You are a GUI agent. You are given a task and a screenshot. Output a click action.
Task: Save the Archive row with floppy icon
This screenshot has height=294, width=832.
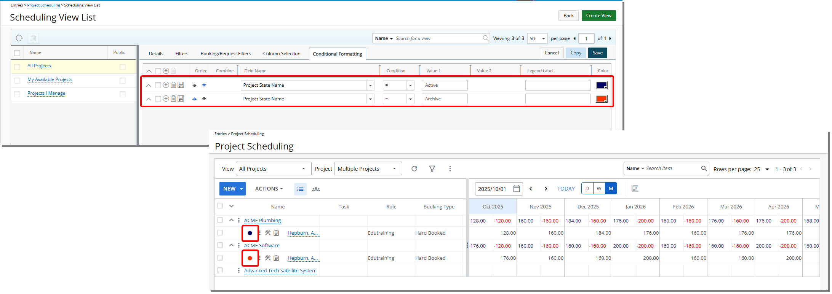coord(181,99)
